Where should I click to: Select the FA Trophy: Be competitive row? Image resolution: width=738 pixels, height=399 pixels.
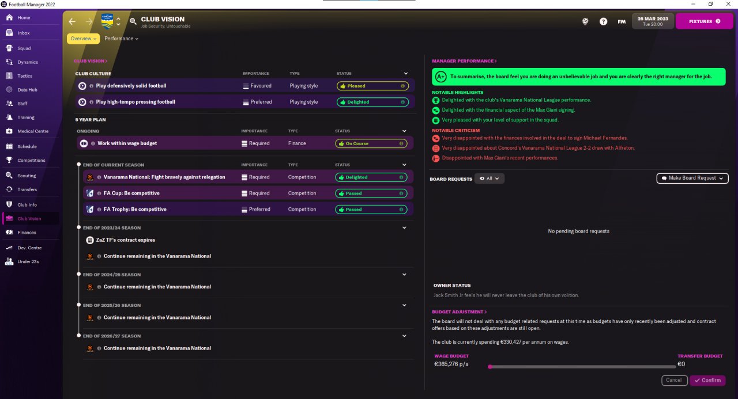(248, 210)
